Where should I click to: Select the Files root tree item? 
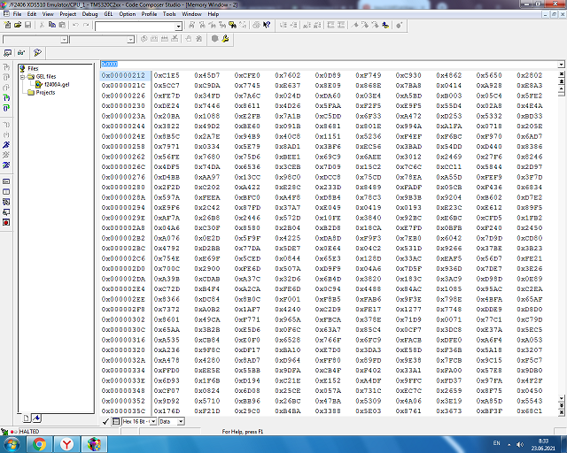[33, 69]
